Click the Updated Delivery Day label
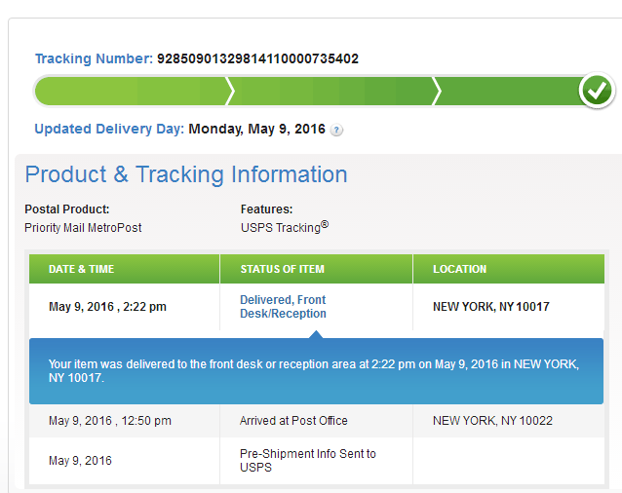The image size is (622, 493). [x=109, y=129]
